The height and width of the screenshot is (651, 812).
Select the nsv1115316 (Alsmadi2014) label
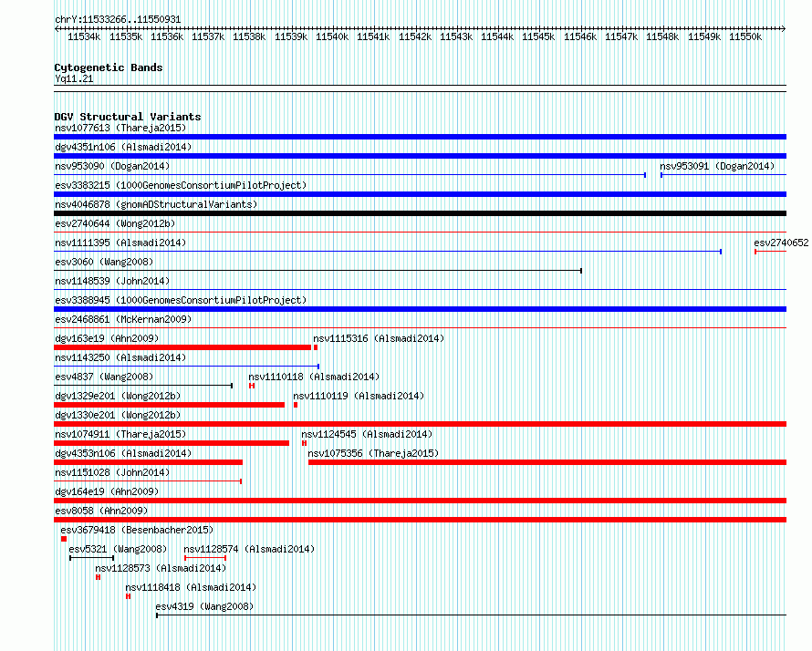pos(379,338)
